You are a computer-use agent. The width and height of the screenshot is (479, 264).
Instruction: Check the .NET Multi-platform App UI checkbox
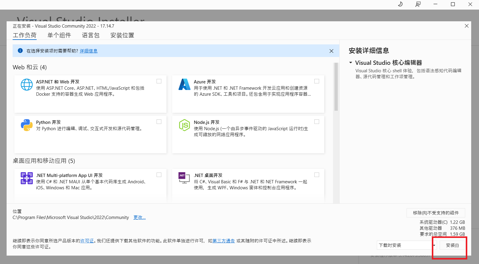[159, 175]
